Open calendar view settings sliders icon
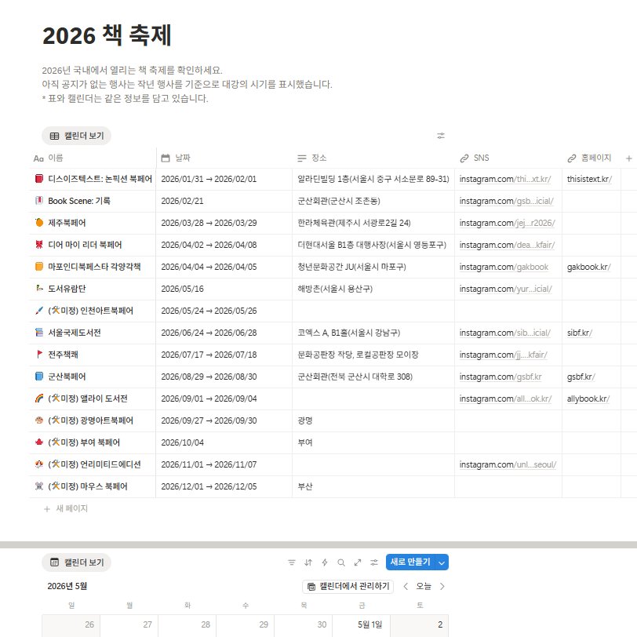 click(374, 562)
